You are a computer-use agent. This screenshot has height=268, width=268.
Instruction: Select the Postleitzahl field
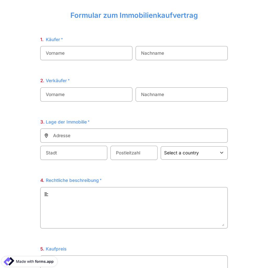pyautogui.click(x=134, y=153)
